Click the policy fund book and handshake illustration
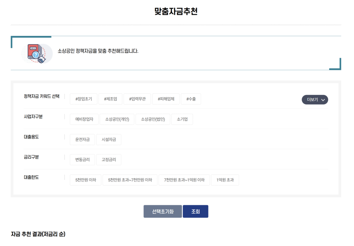The height and width of the screenshot is (246, 354). tap(37, 54)
